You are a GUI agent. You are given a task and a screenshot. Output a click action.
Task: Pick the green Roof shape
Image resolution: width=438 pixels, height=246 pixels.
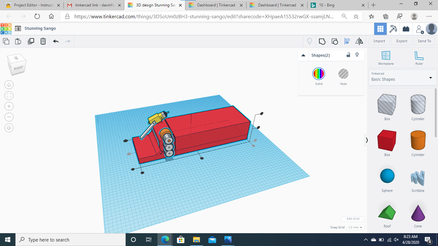tap(387, 212)
